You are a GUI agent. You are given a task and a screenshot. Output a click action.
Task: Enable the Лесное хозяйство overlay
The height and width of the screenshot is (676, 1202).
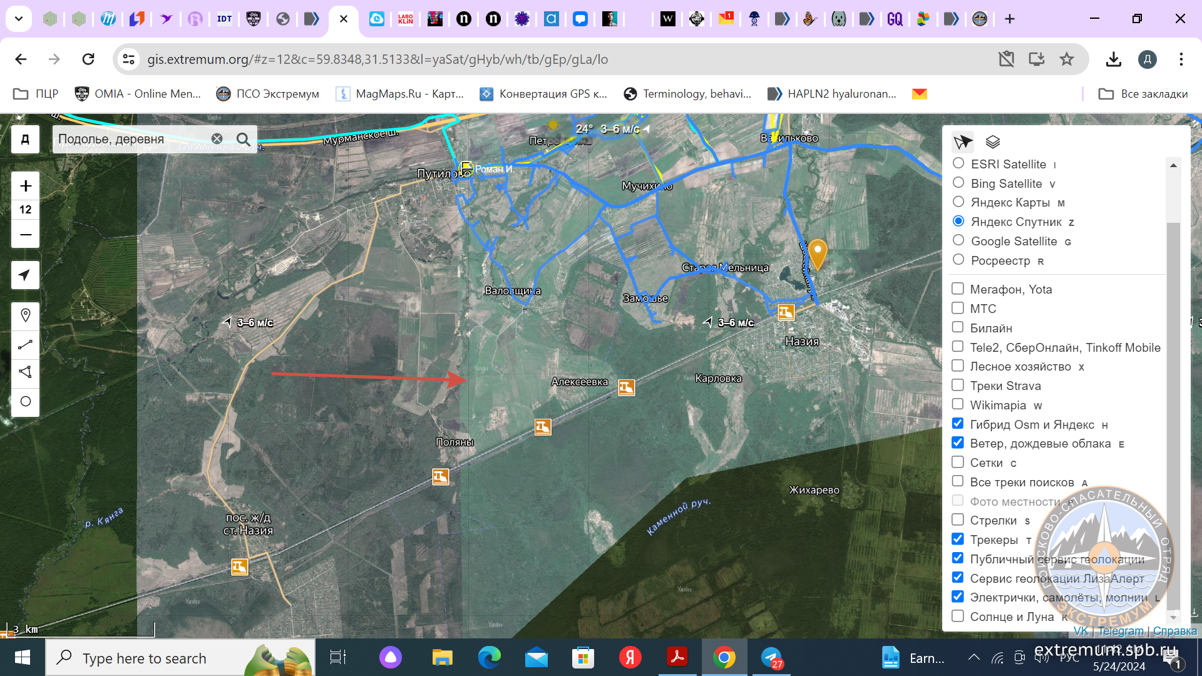(x=958, y=366)
